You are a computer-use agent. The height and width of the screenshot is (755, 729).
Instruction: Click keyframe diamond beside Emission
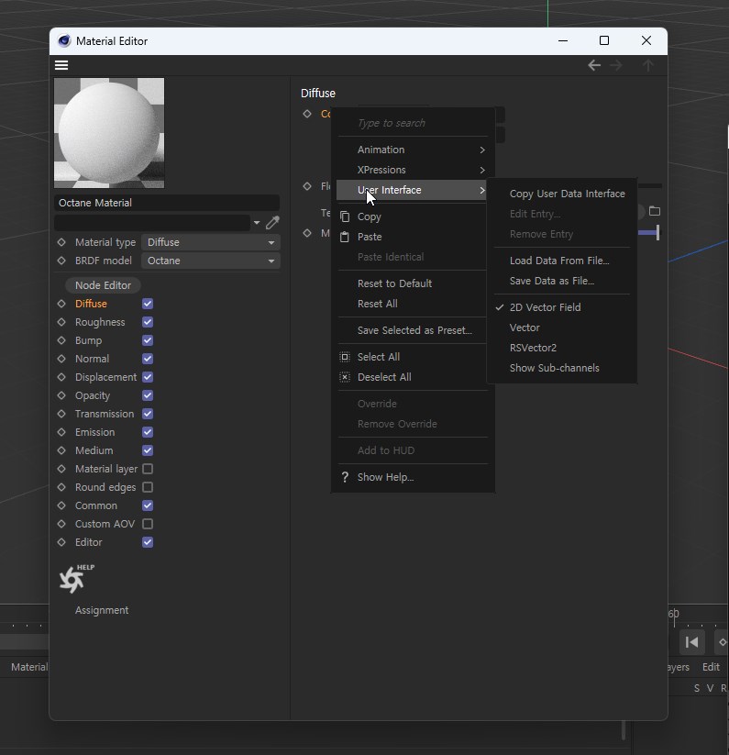click(61, 432)
